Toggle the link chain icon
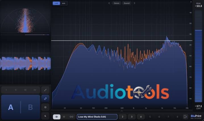The image size is (204, 121). [45, 99]
